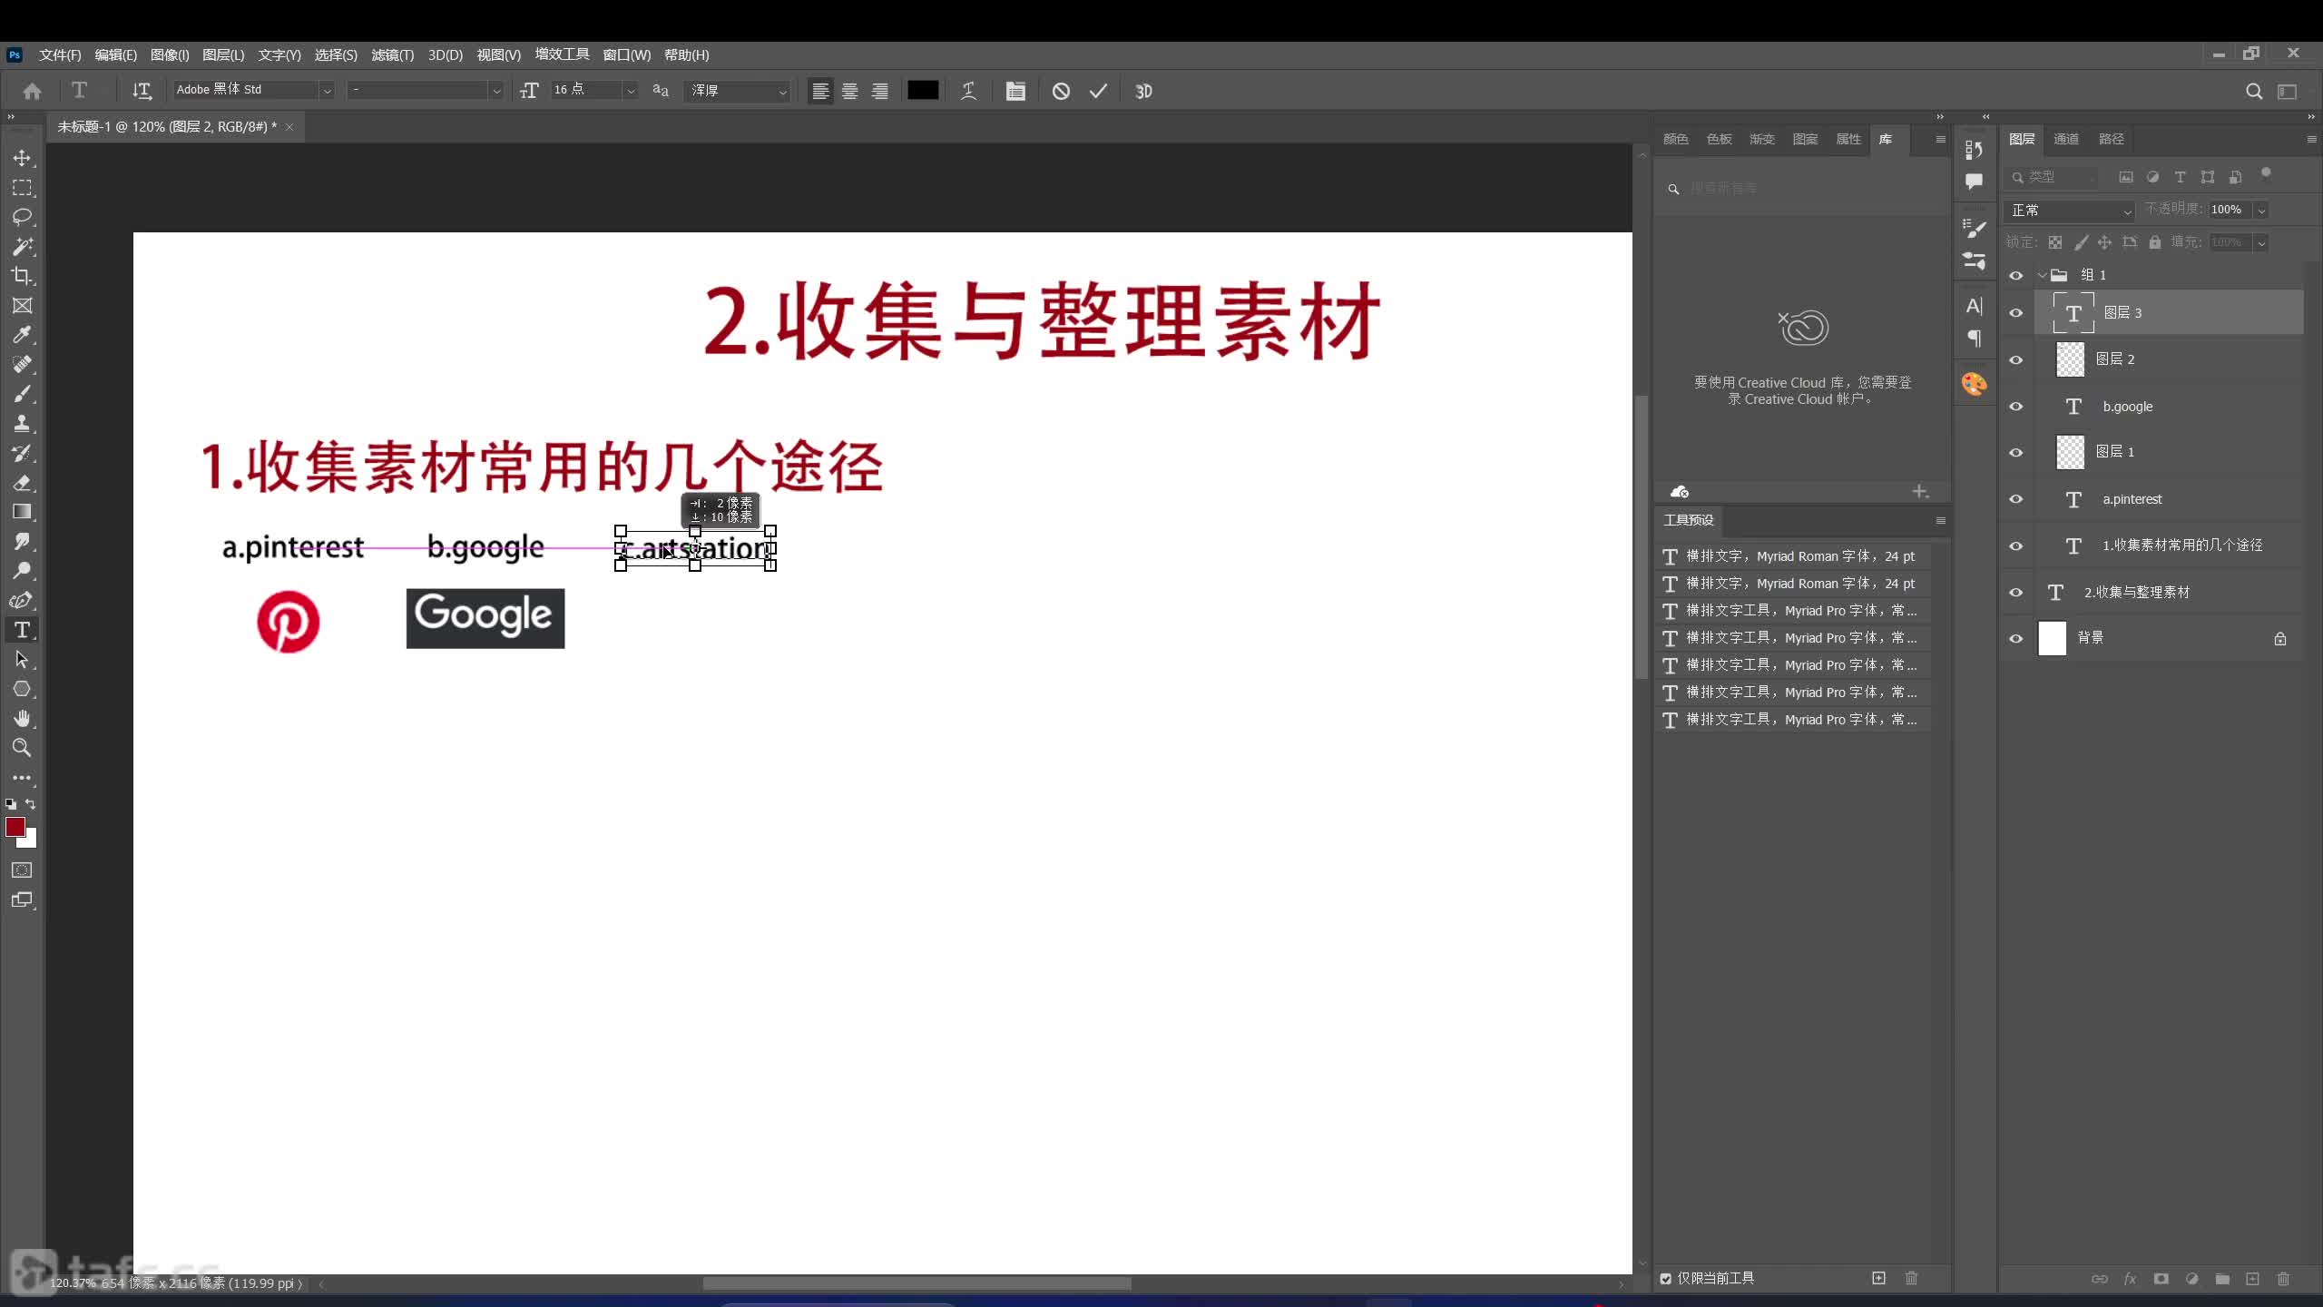The width and height of the screenshot is (2323, 1307).
Task: Open the 文件(F) menu
Action: pos(60,55)
